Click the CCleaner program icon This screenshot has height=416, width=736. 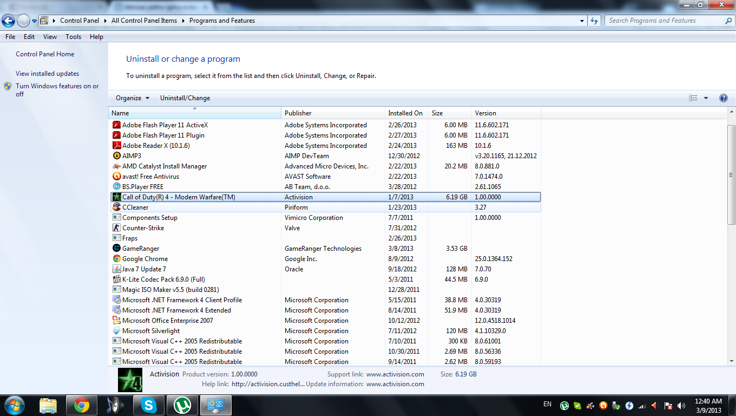click(x=116, y=207)
